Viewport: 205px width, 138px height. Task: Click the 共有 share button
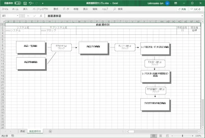(x=182, y=9)
